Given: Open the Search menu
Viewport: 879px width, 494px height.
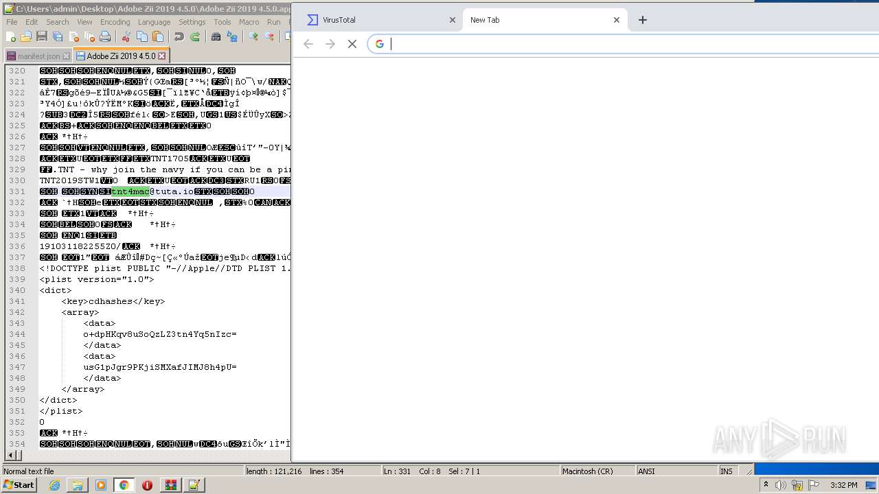Looking at the screenshot, I should (x=57, y=22).
